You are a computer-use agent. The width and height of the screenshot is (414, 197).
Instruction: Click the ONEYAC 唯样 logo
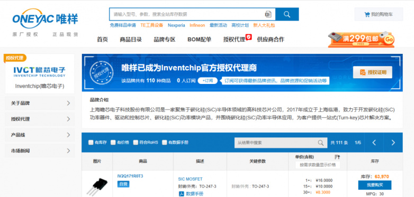45,18
